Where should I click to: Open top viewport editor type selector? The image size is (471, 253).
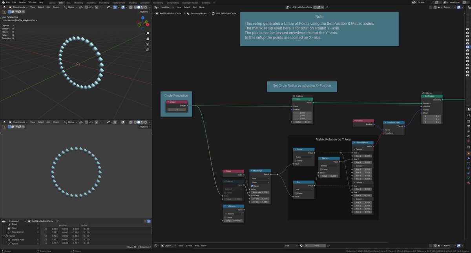click(x=4, y=7)
